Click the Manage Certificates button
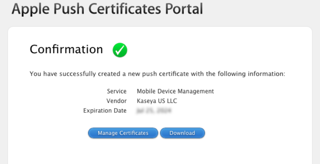This screenshot has width=320, height=164. point(123,133)
